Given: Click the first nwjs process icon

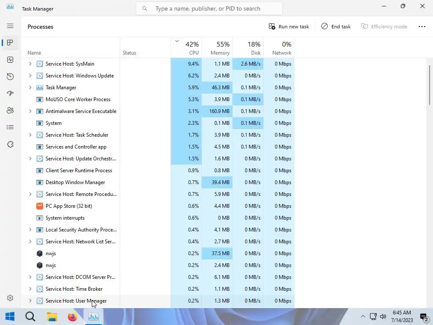Looking at the screenshot, I should [40, 253].
